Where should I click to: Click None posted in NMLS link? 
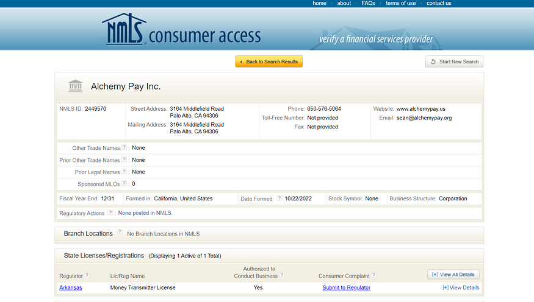145,213
